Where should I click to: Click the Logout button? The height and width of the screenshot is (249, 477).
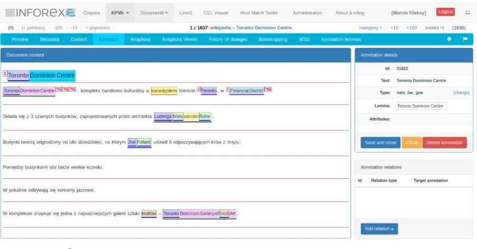445,12
